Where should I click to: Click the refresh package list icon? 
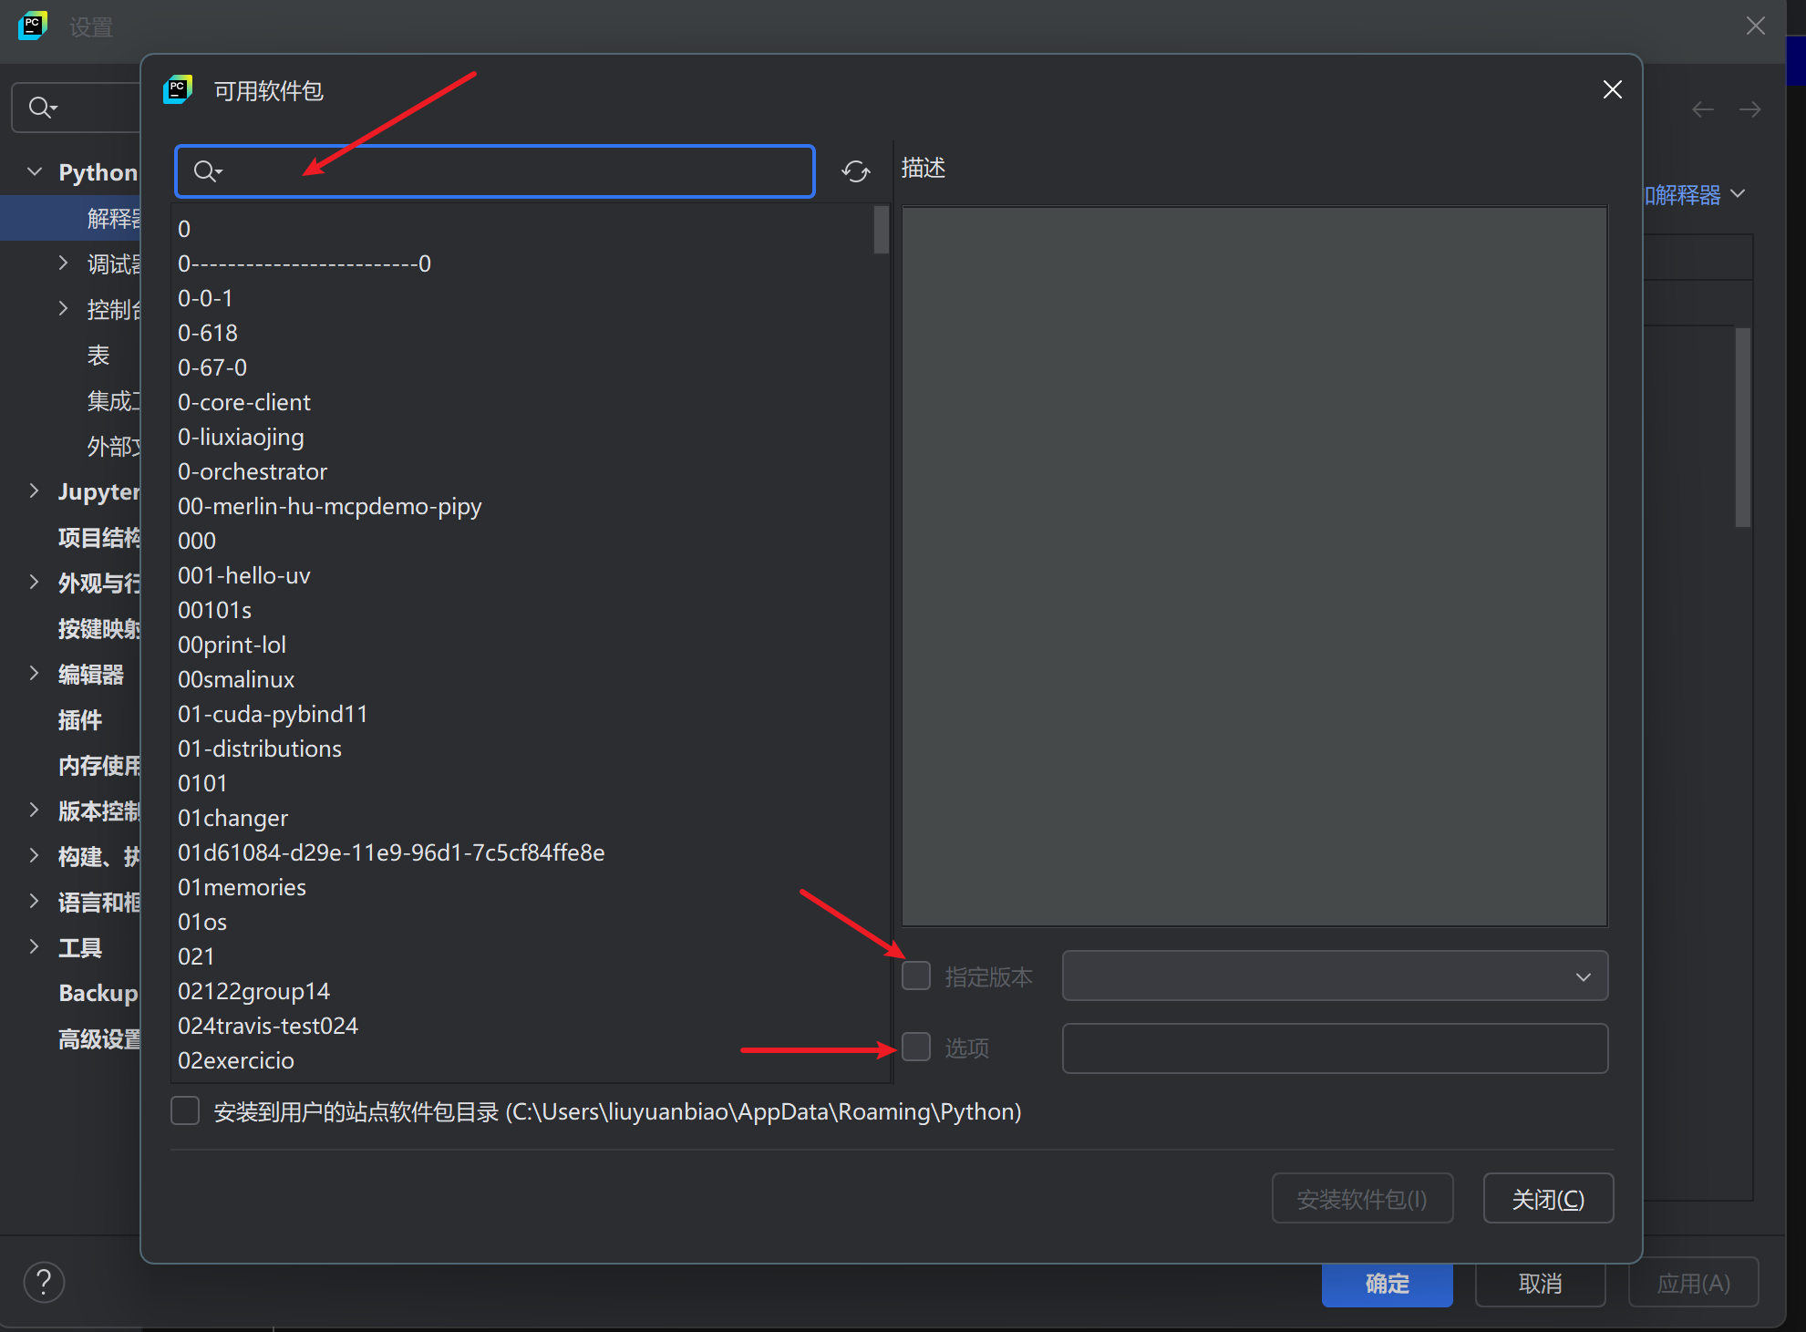pos(855,171)
